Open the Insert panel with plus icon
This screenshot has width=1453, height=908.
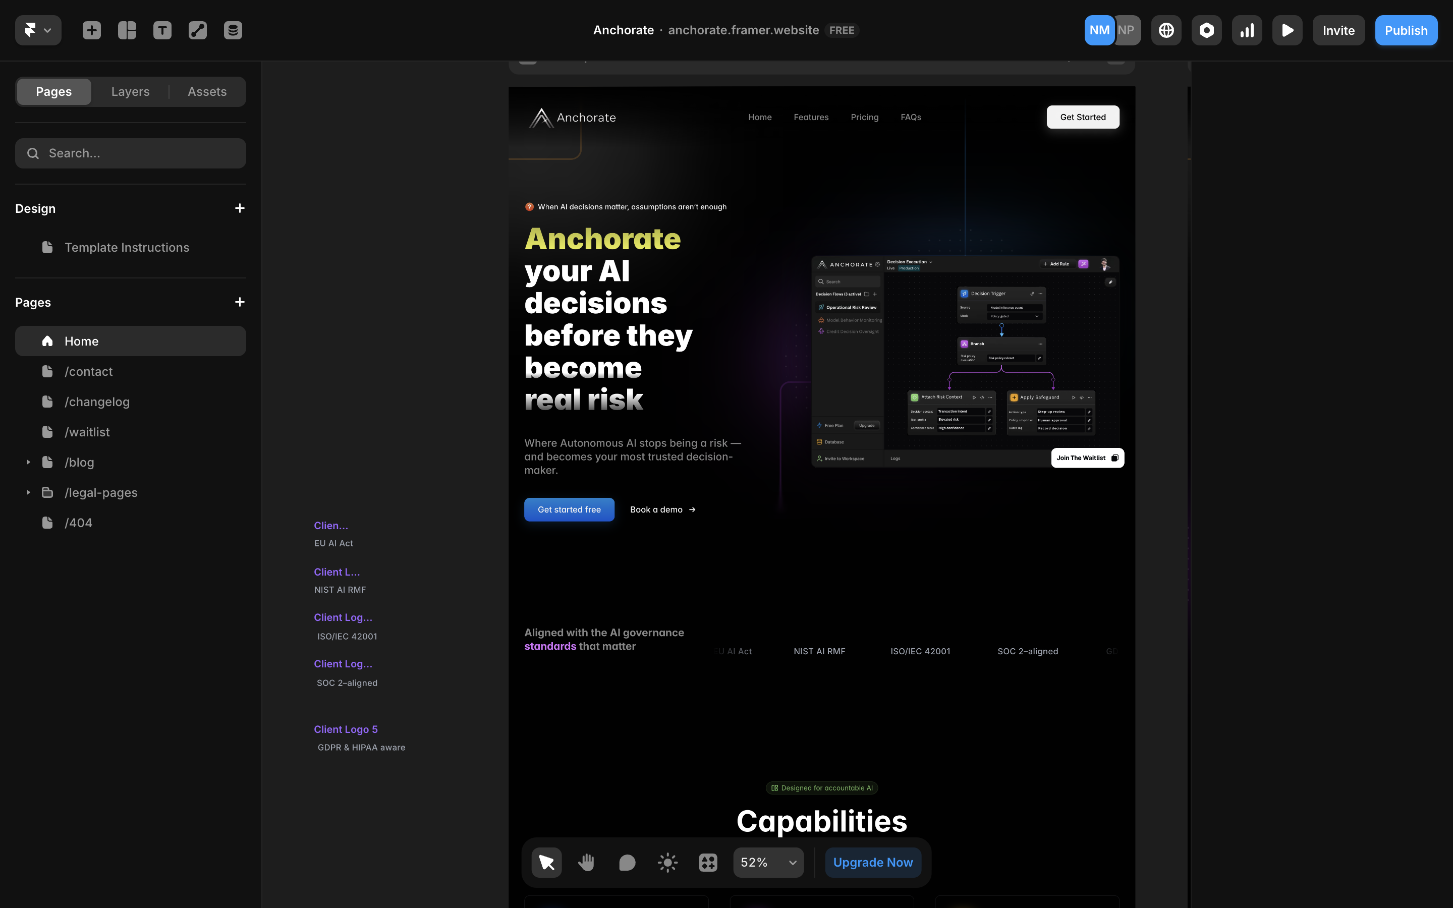(x=91, y=29)
